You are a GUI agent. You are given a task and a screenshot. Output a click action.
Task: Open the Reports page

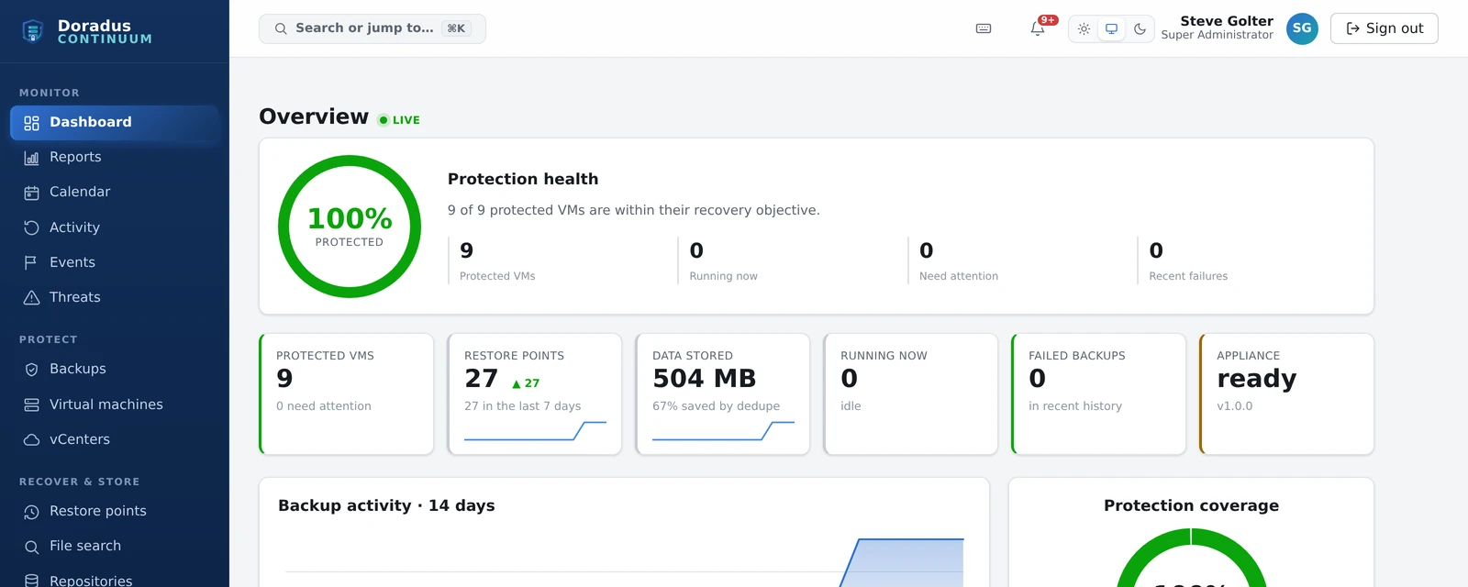(x=115, y=158)
